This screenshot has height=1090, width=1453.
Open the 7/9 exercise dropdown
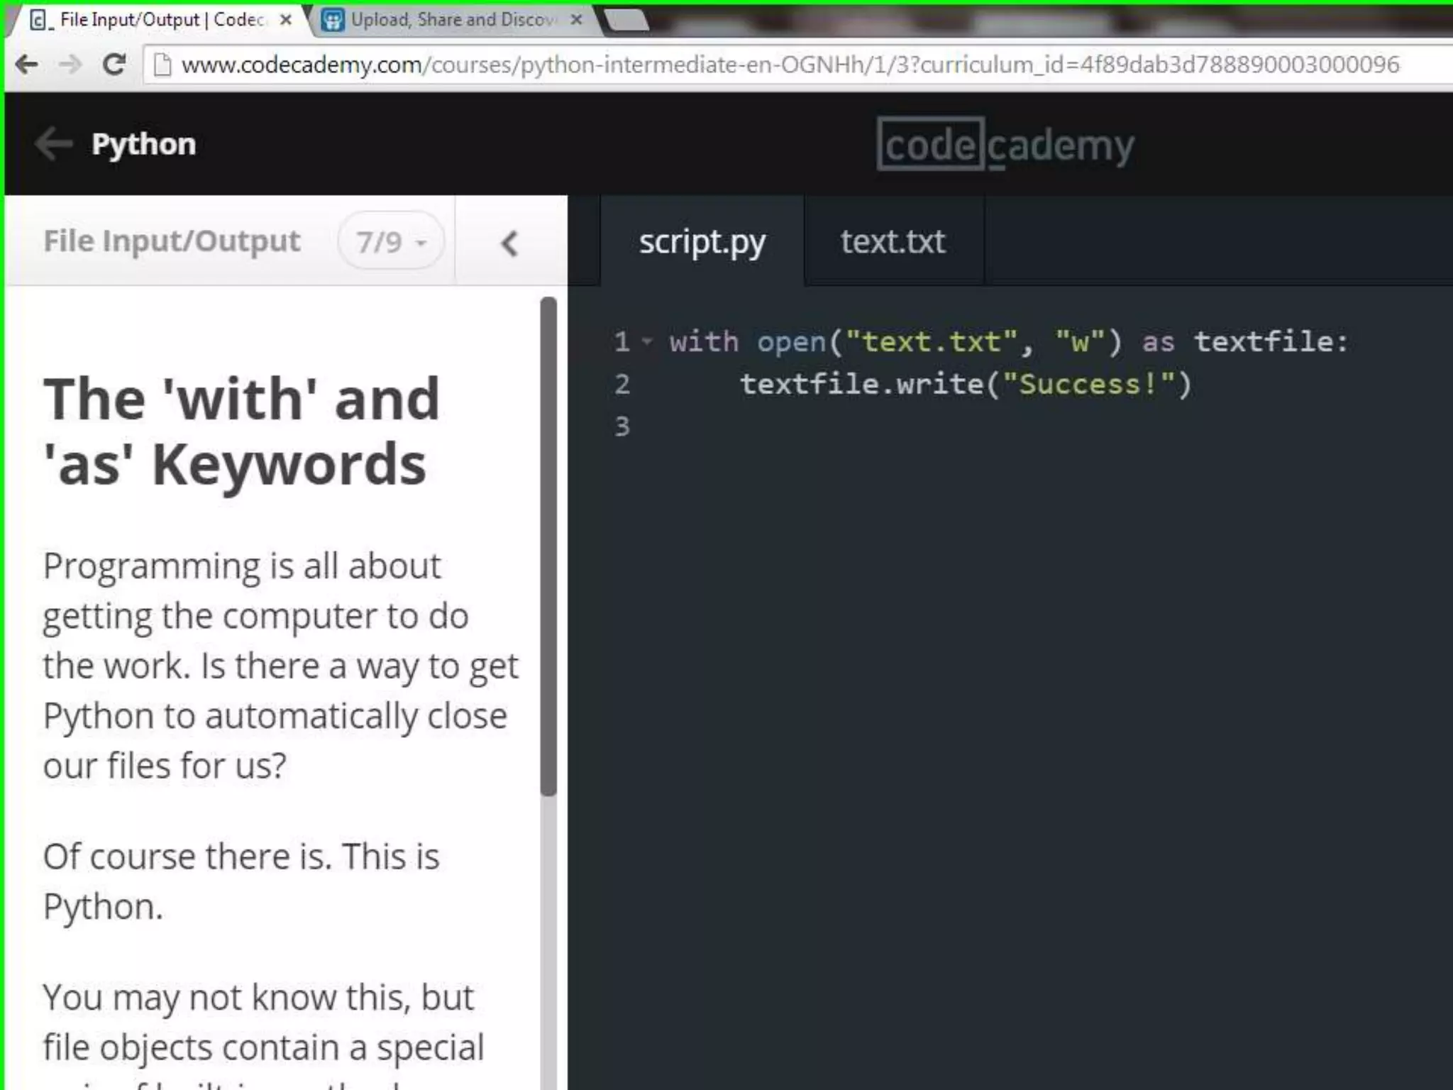click(392, 241)
